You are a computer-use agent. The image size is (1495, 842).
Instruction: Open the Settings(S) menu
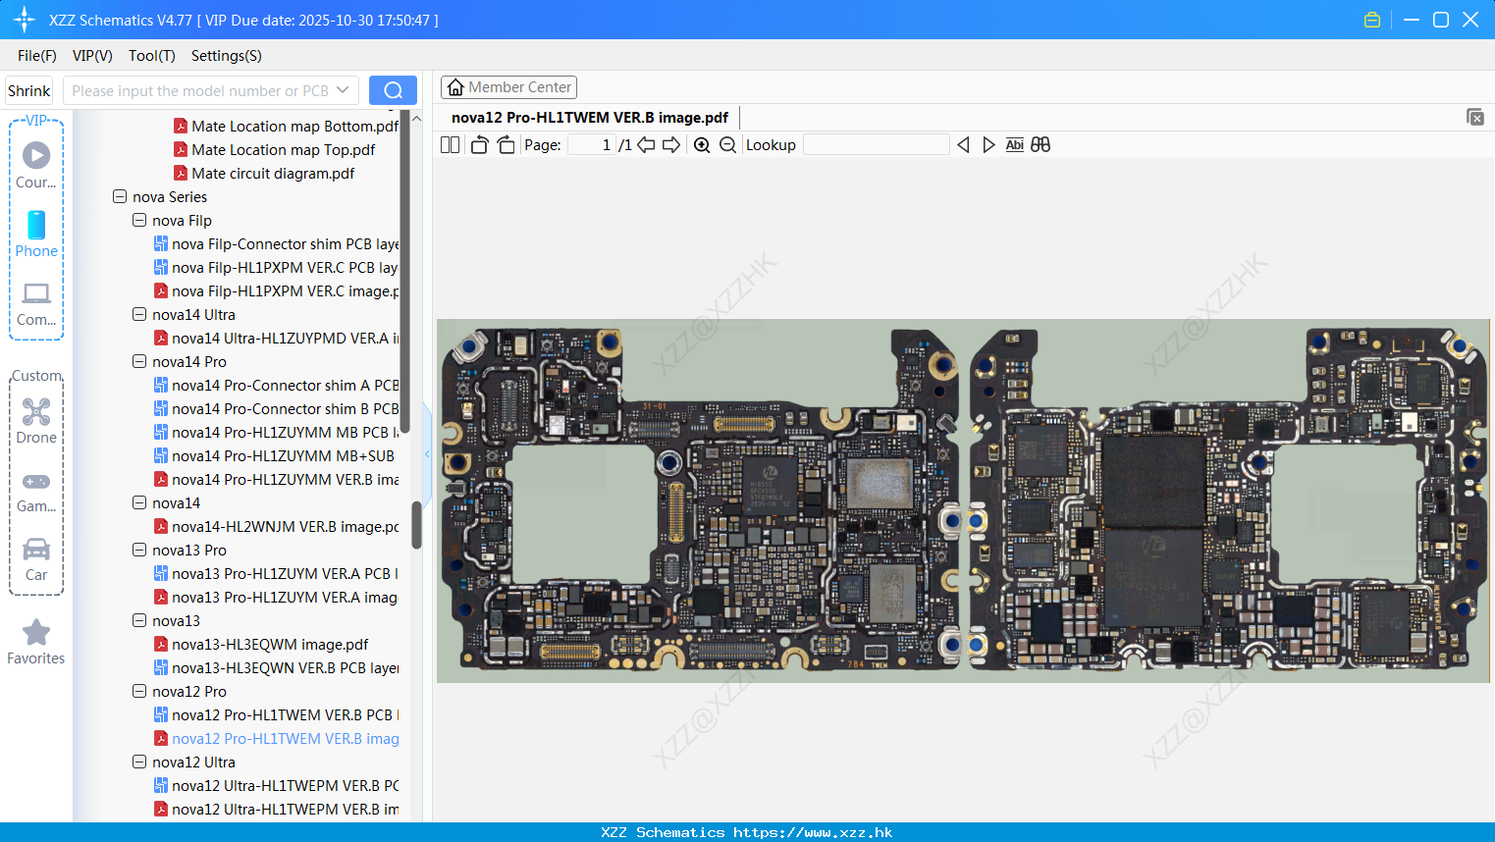227,55
